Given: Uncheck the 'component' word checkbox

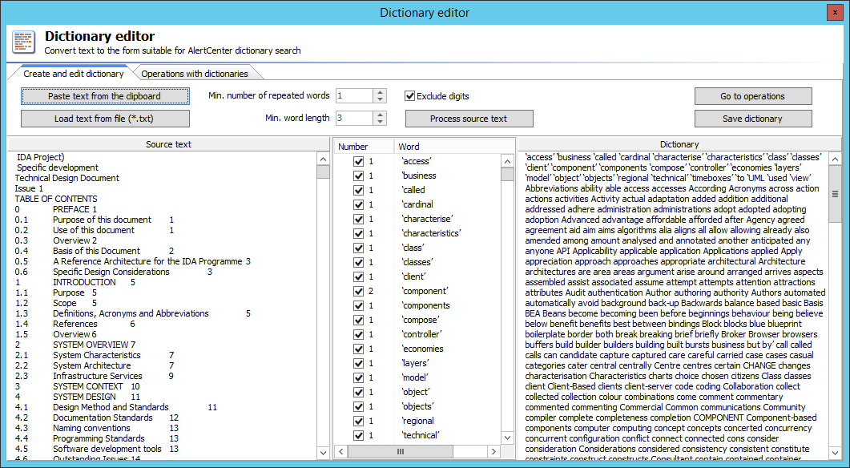Looking at the screenshot, I should point(358,291).
